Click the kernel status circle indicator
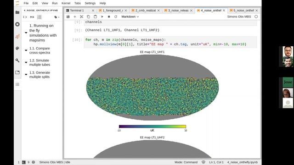294x165 pixels. tap(256, 16)
